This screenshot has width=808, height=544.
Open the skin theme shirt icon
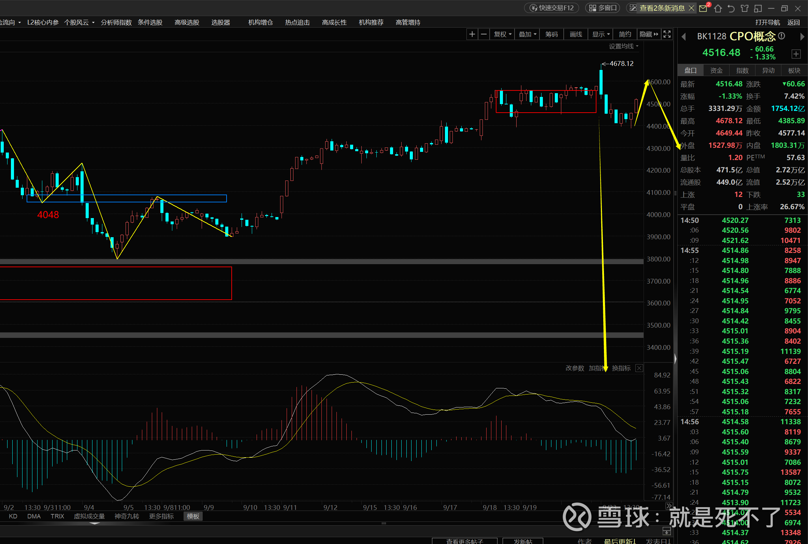[744, 8]
